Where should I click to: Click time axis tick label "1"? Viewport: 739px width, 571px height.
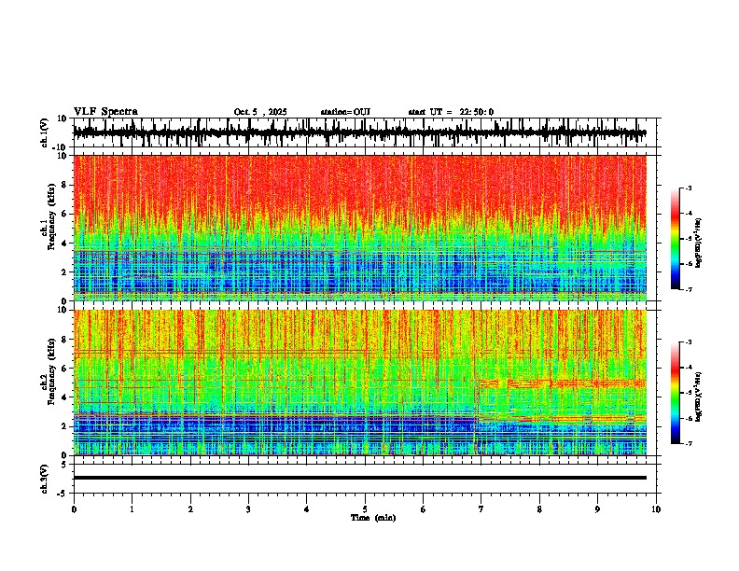coord(132,509)
